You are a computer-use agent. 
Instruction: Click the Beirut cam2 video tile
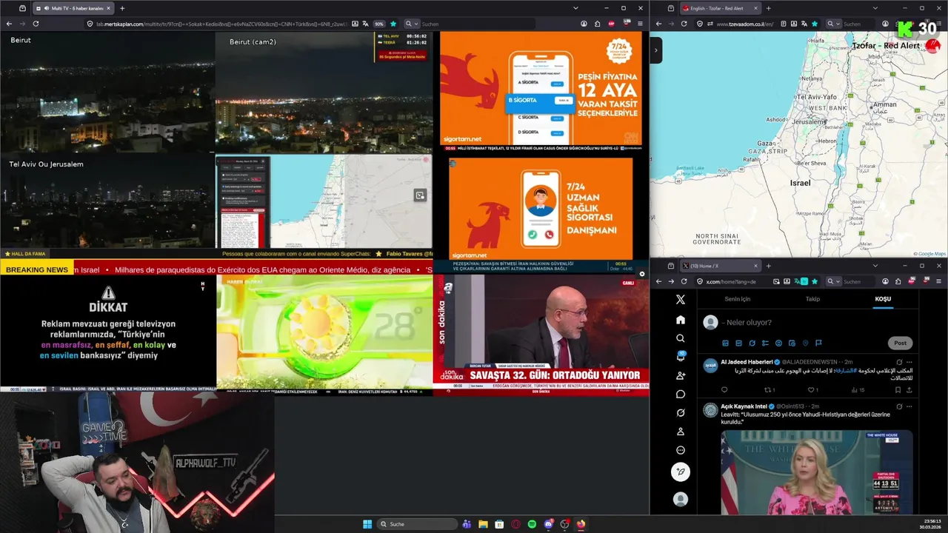tap(324, 93)
